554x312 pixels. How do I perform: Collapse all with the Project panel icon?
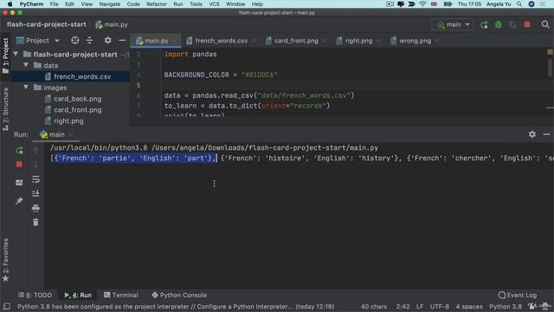point(90,41)
